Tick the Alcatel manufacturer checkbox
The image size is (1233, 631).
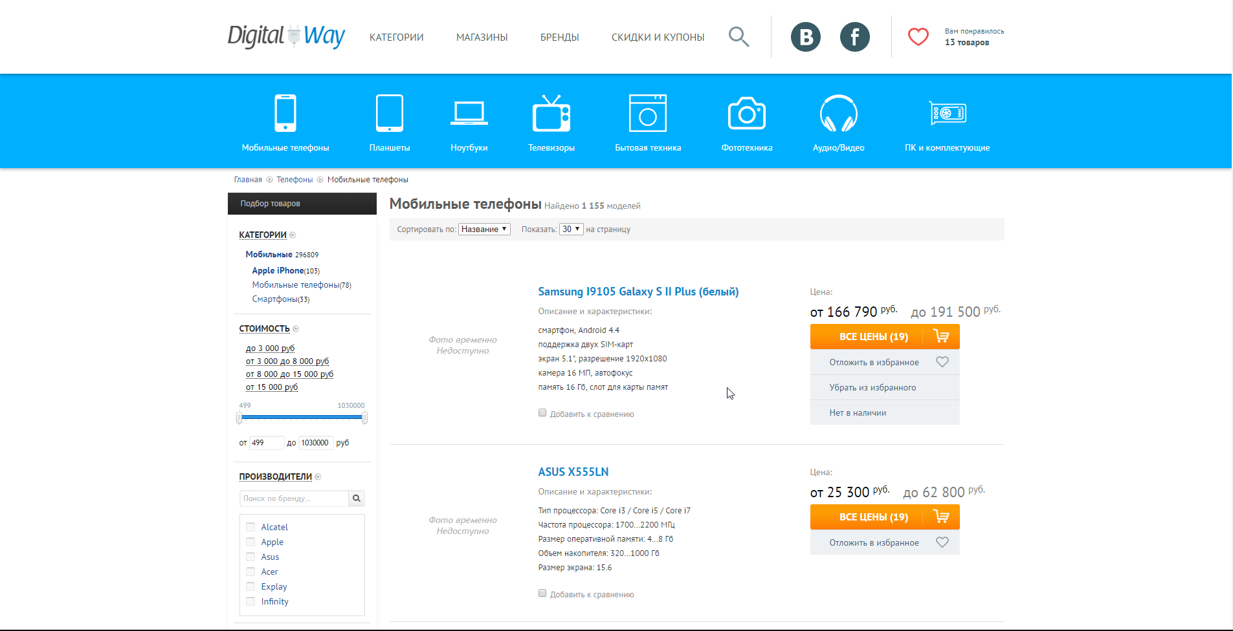(250, 527)
